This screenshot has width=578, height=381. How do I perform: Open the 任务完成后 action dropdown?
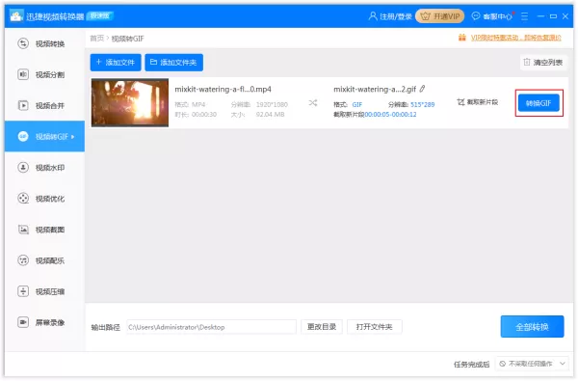[x=532, y=364]
